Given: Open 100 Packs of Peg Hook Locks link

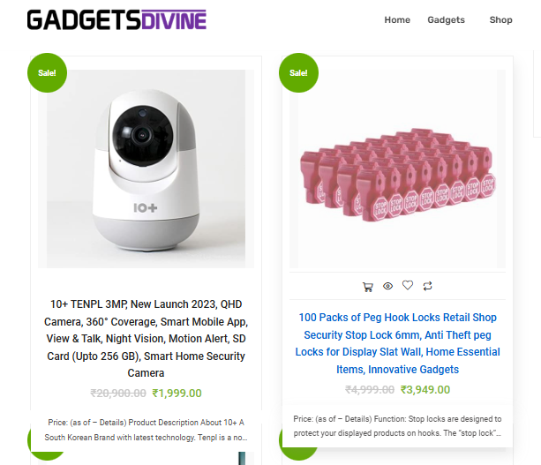Looking at the screenshot, I should click(x=397, y=343).
